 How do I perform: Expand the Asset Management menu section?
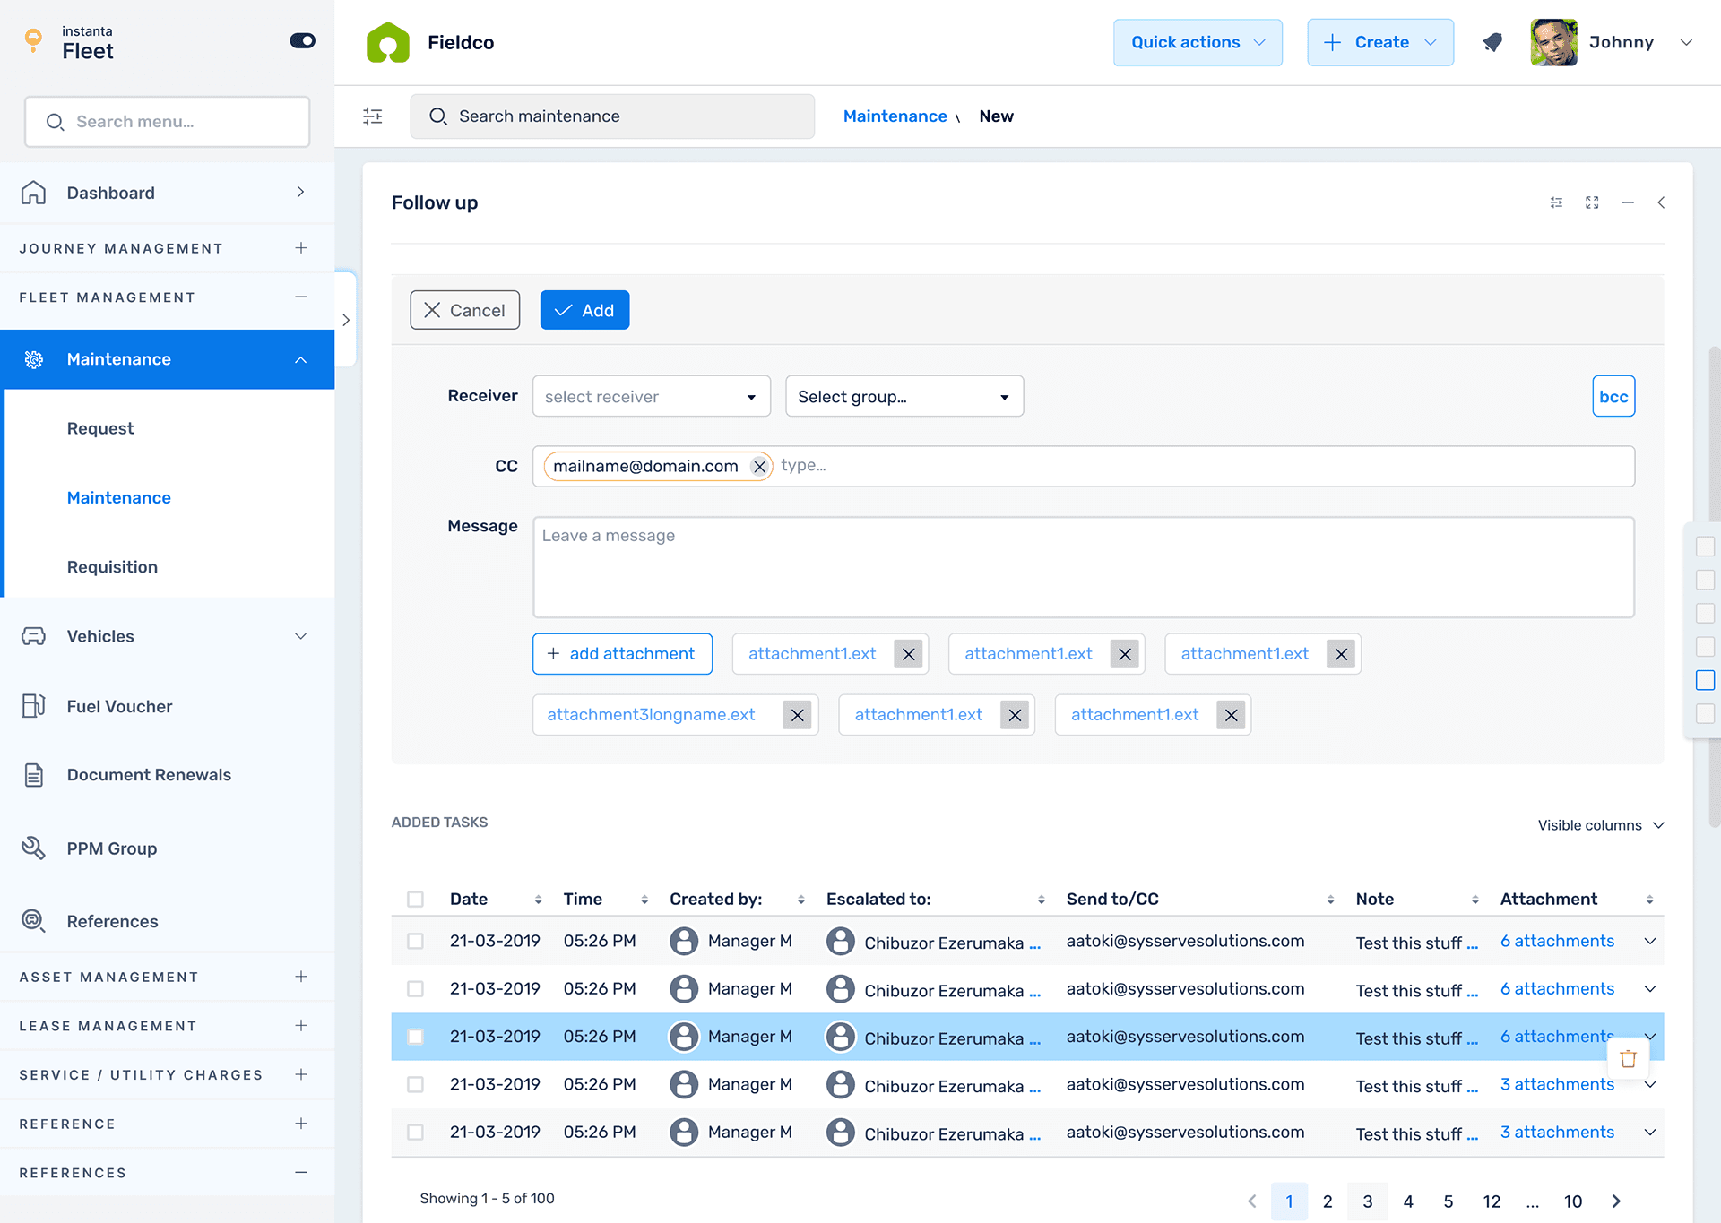pos(301,977)
